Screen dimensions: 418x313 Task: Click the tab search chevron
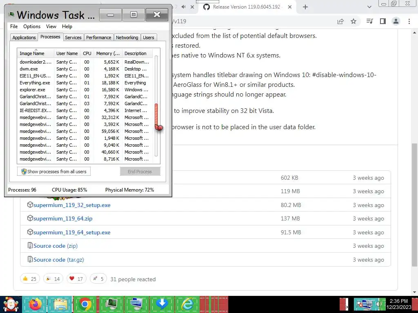click(x=369, y=7)
